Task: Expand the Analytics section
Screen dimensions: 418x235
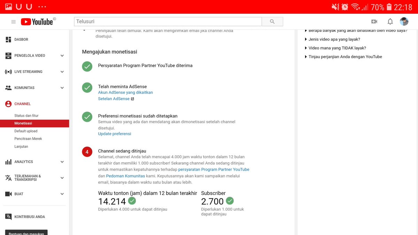Action: pos(62,162)
